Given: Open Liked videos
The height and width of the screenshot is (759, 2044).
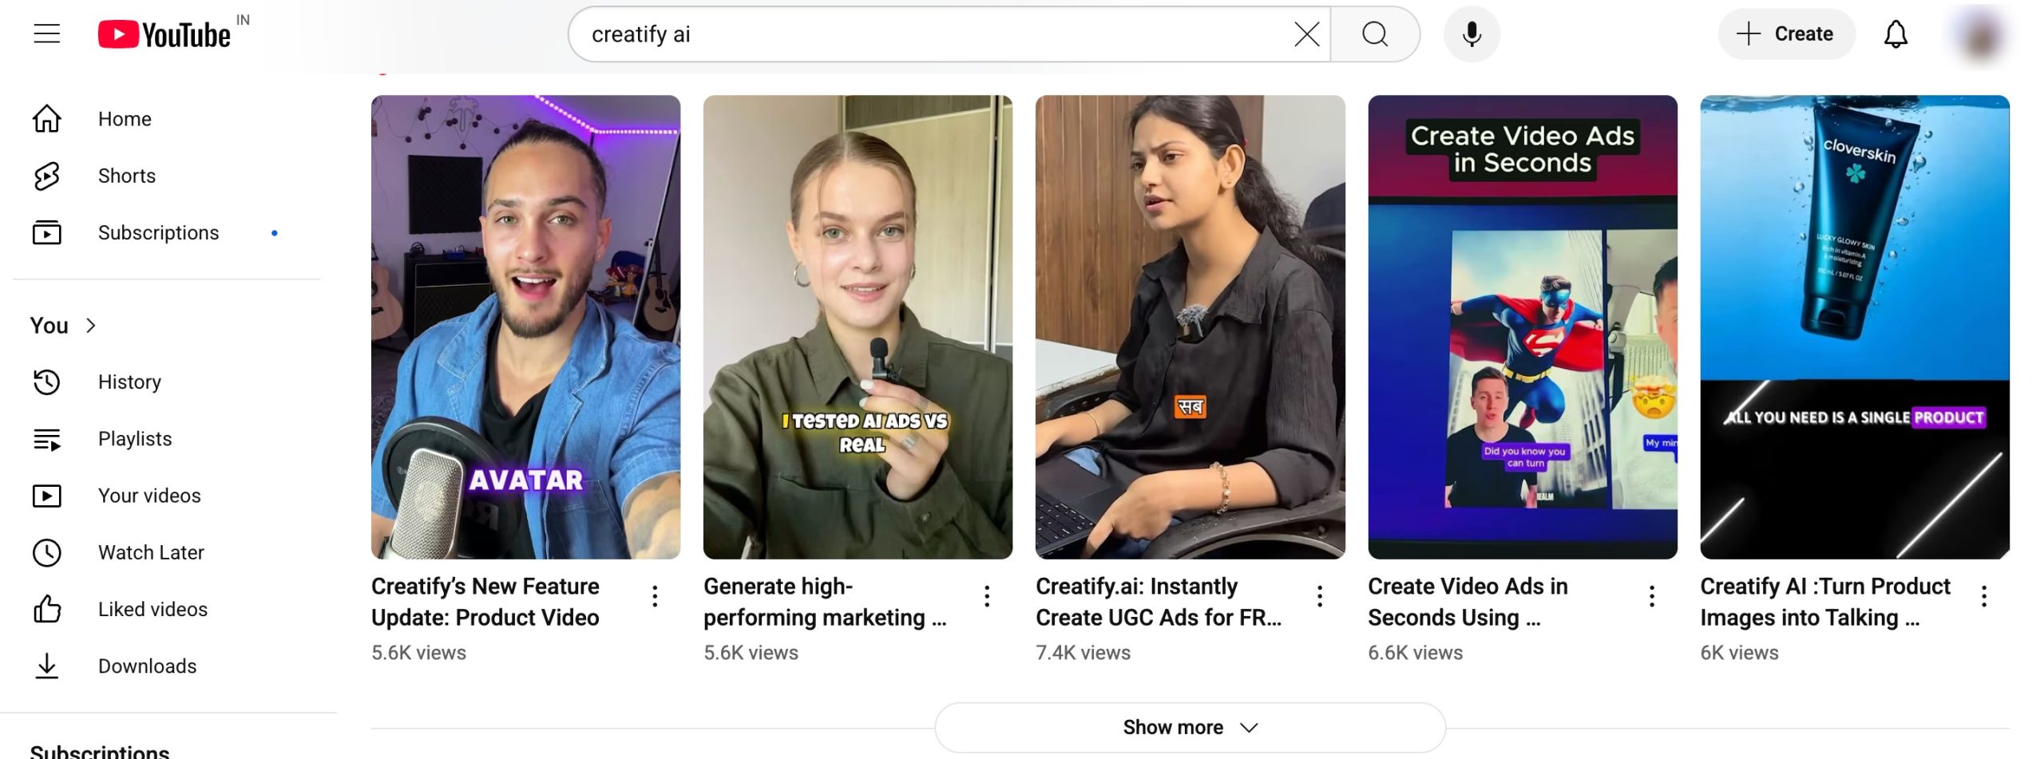Looking at the screenshot, I should 153,610.
